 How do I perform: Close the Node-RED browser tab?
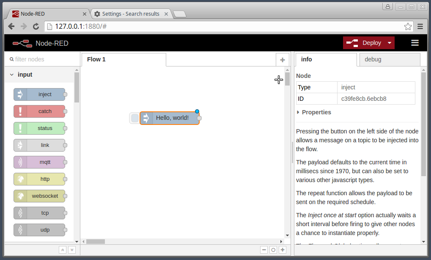[x=85, y=14]
